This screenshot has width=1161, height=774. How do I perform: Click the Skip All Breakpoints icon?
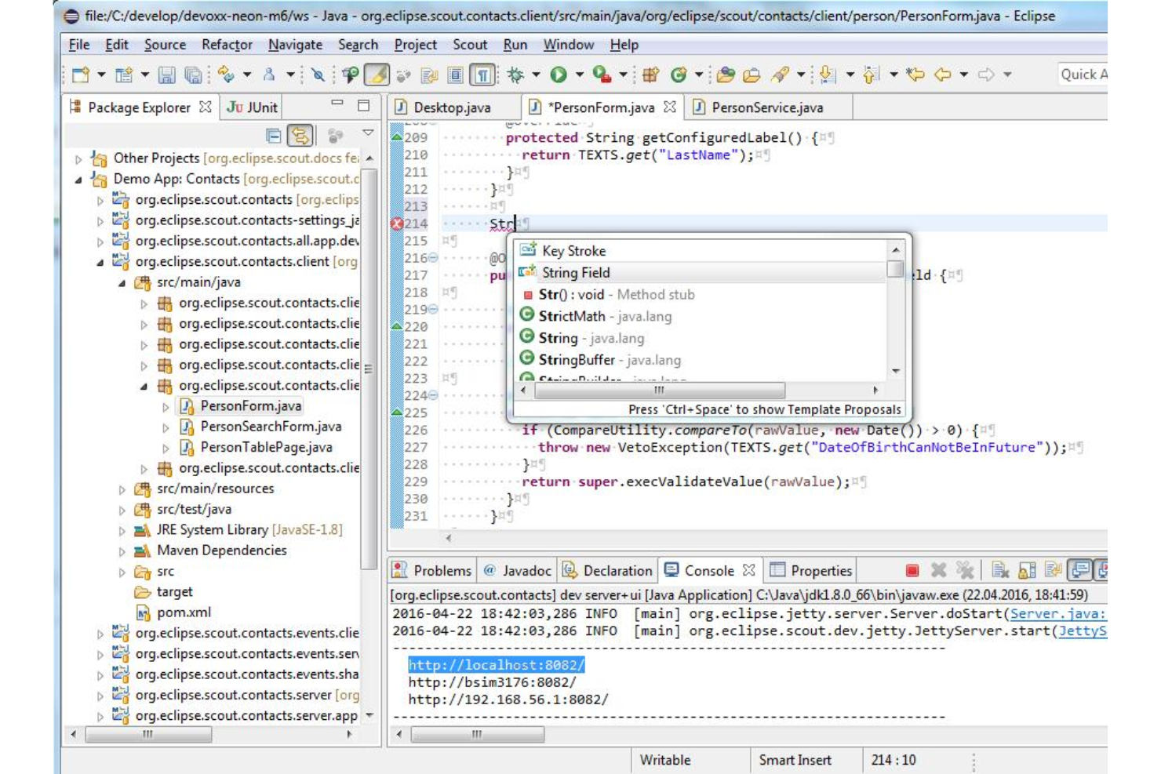[x=318, y=75]
